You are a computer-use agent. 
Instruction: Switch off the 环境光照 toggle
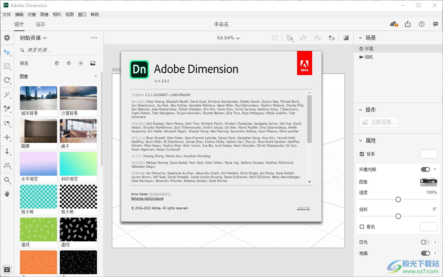426,169
